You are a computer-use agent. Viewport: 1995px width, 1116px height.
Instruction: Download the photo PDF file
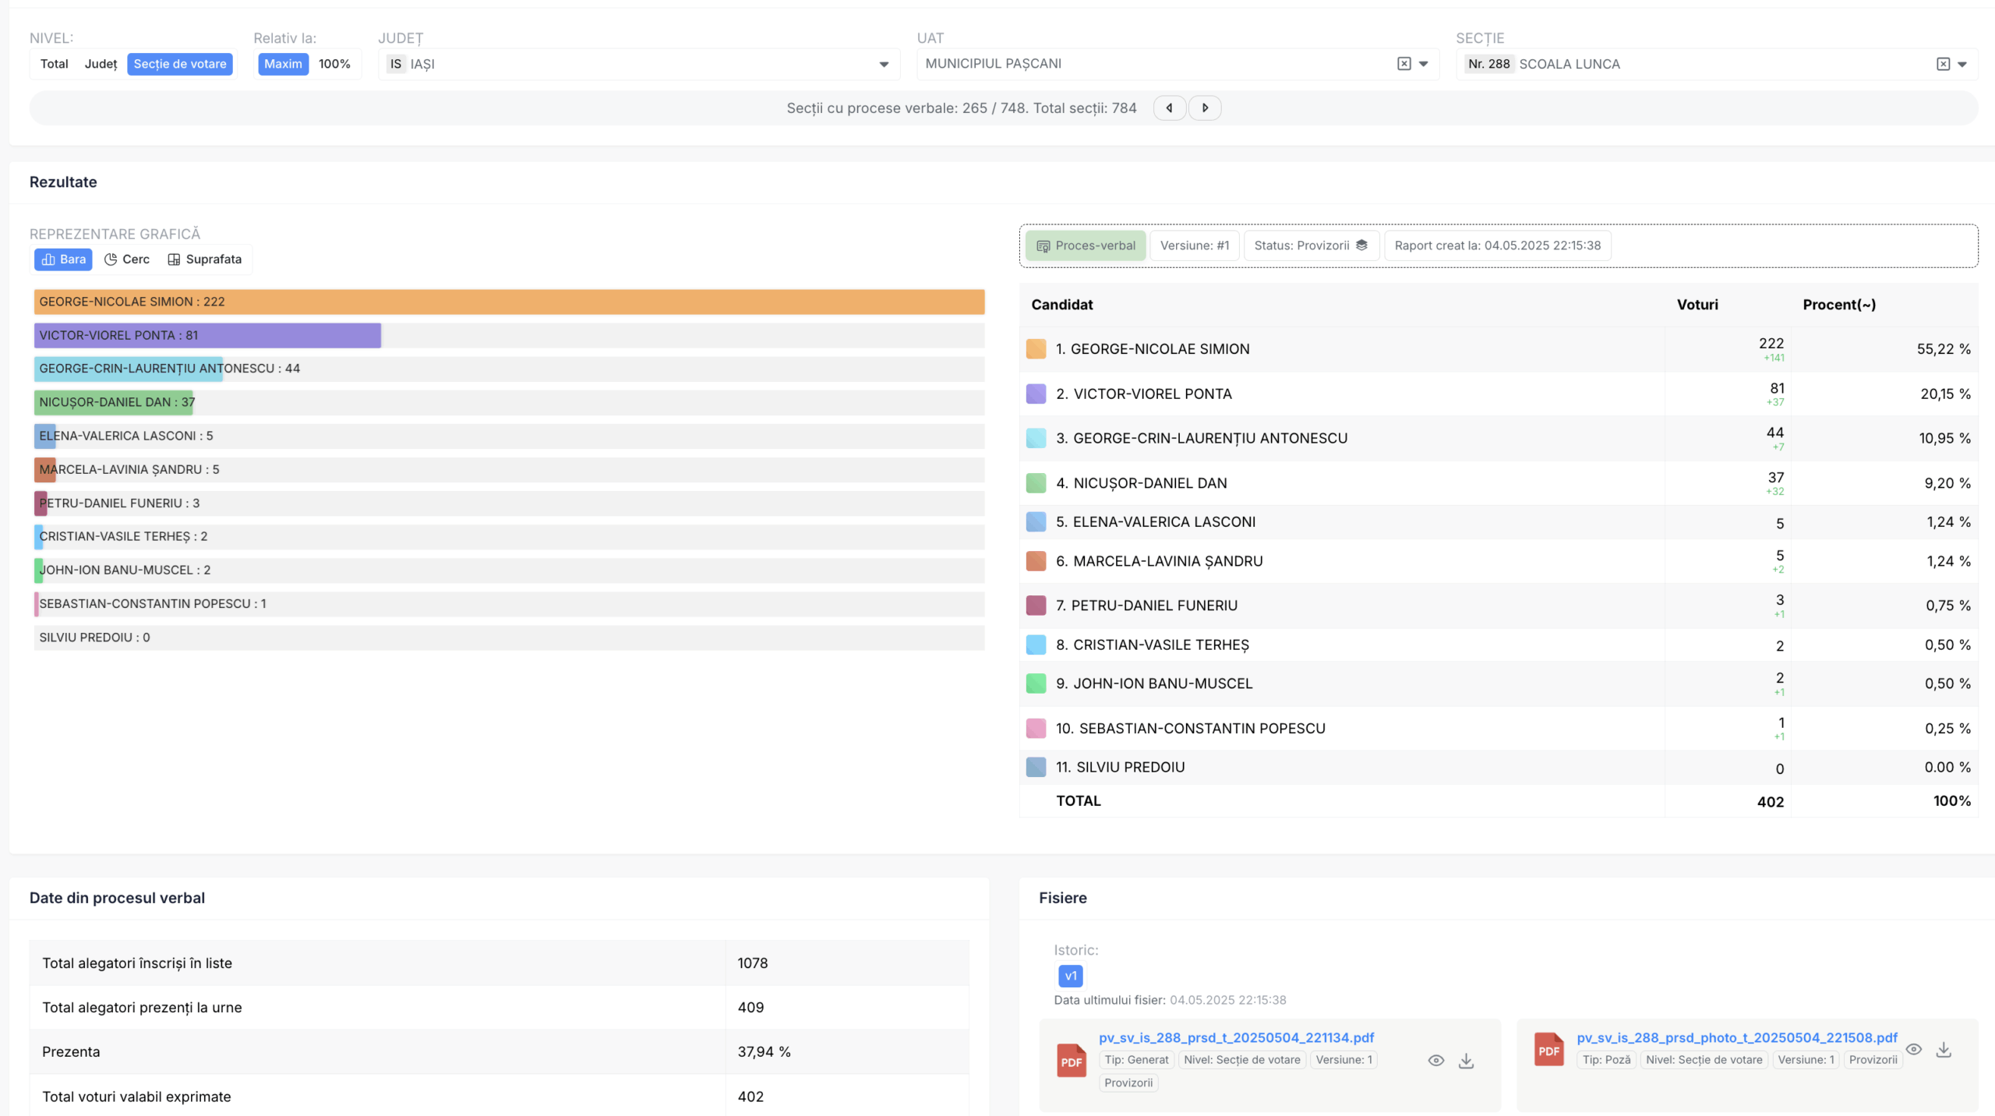click(x=1944, y=1050)
